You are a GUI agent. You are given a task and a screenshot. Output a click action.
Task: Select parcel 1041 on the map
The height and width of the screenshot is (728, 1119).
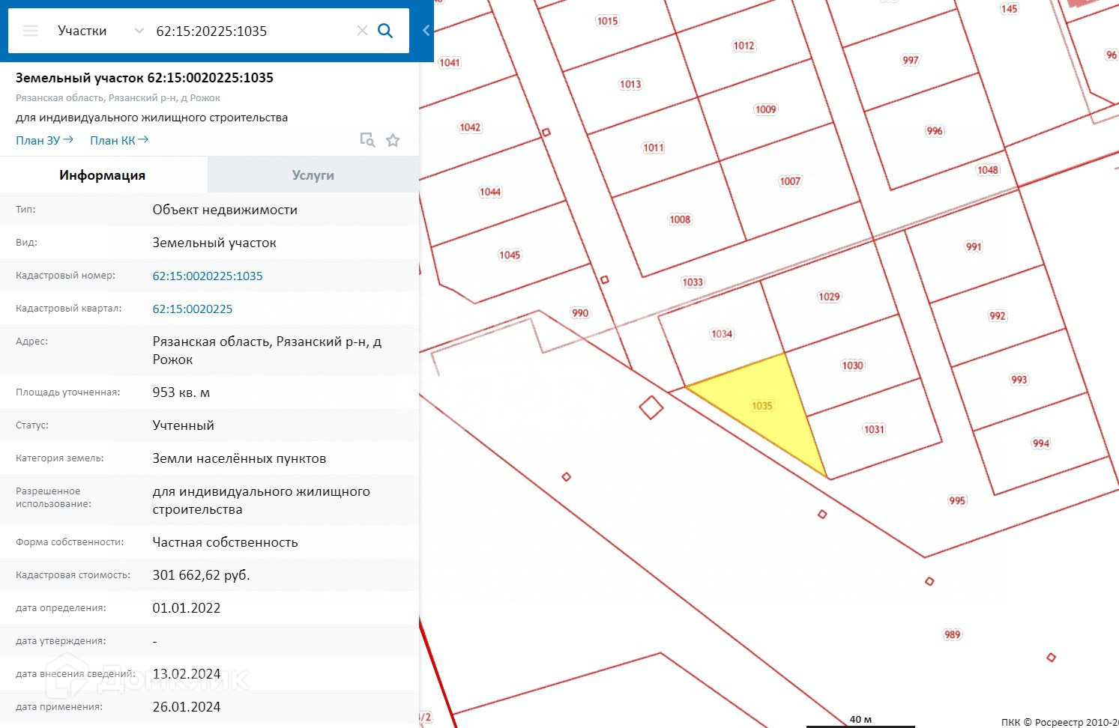(x=450, y=62)
